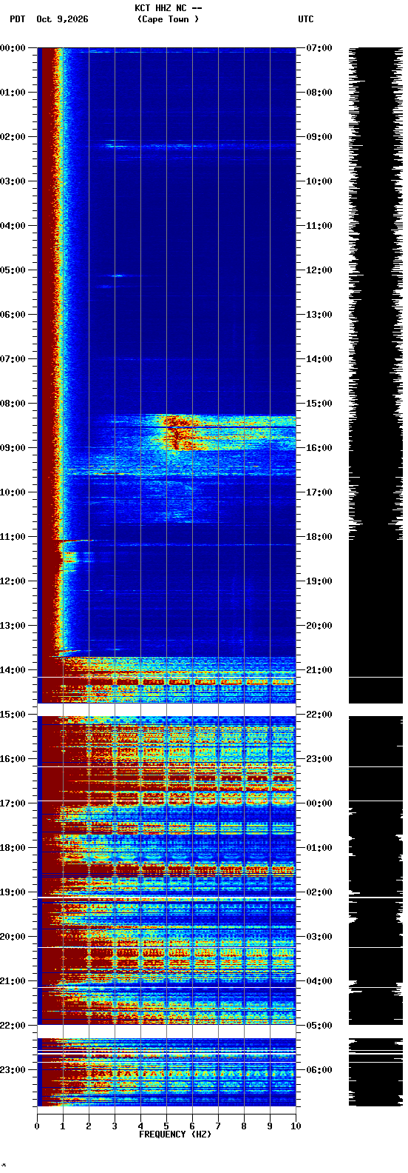The width and height of the screenshot is (408, 1173).
Task: Click the PDT time label '14:00'
Action: coord(13,670)
